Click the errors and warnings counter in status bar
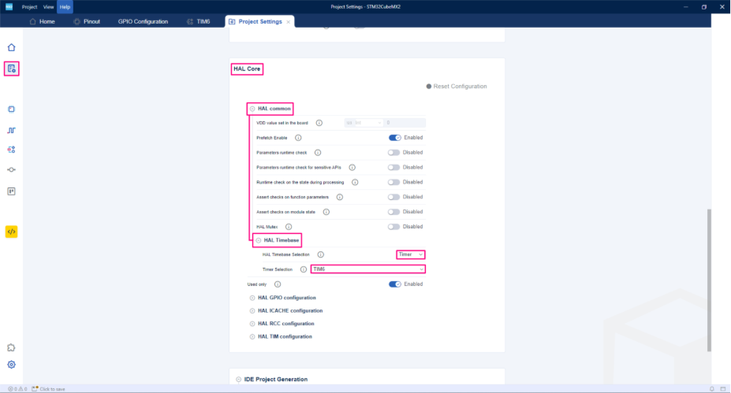731x393 pixels. click(x=17, y=389)
